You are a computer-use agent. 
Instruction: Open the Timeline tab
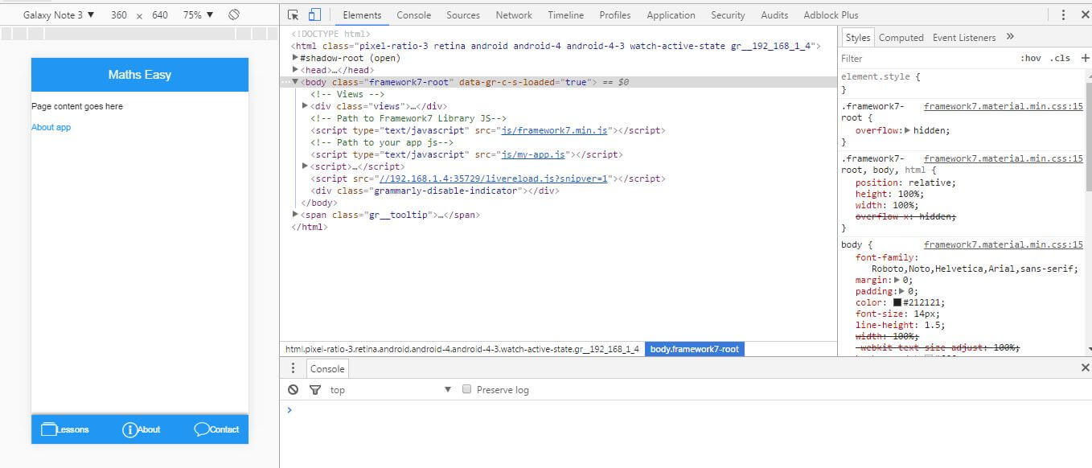[566, 14]
